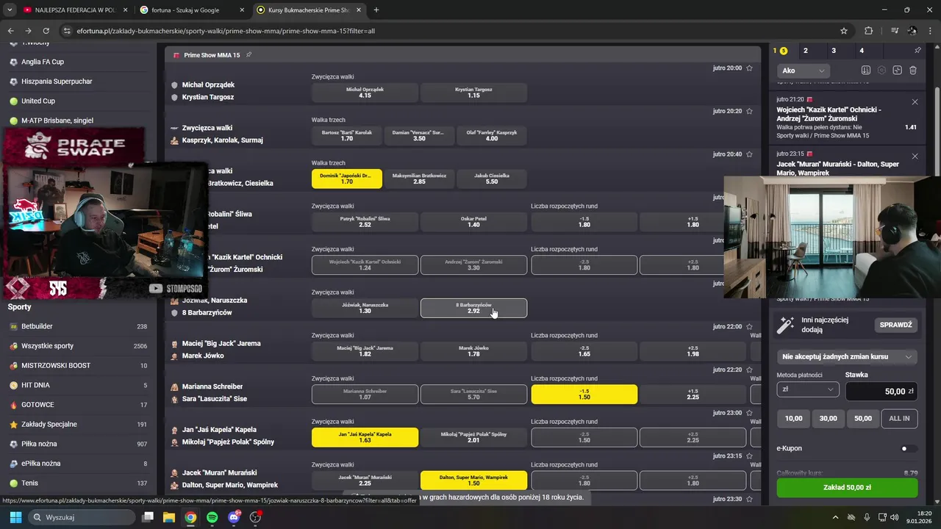Open a new browser tab
Viewport: 941px width, 529px height.
coord(376,10)
